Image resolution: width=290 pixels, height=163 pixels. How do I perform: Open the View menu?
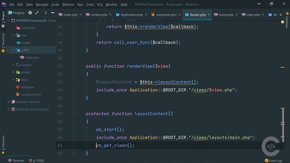29,5
